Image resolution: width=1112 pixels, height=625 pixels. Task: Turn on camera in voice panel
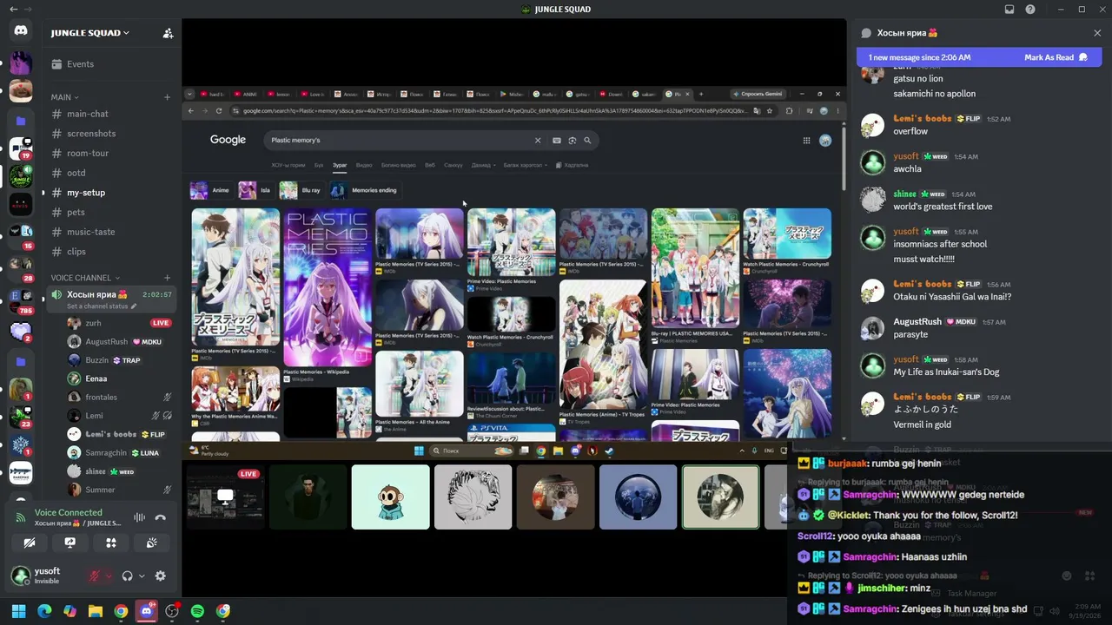click(30, 543)
